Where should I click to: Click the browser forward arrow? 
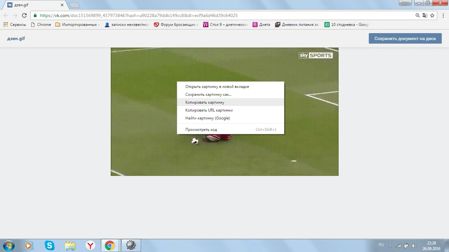pos(15,15)
